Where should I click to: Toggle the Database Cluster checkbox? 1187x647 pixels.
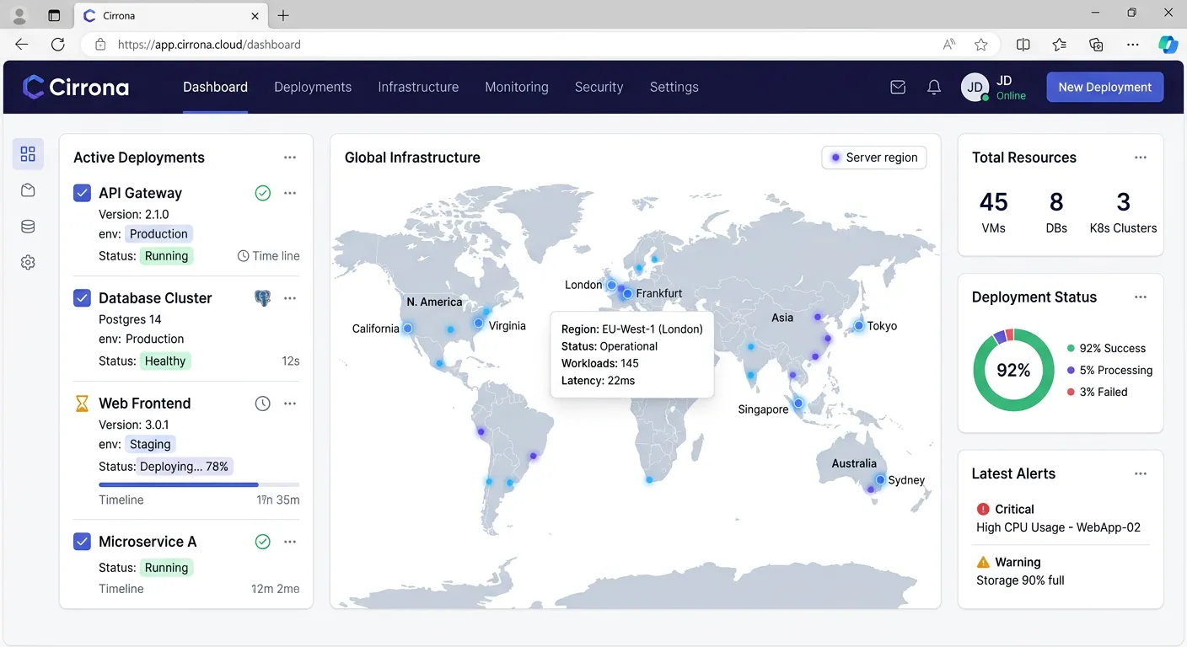pos(82,298)
